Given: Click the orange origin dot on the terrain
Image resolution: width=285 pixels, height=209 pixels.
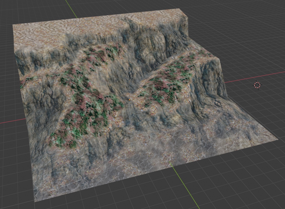Looking at the screenshot, I should [129, 100].
